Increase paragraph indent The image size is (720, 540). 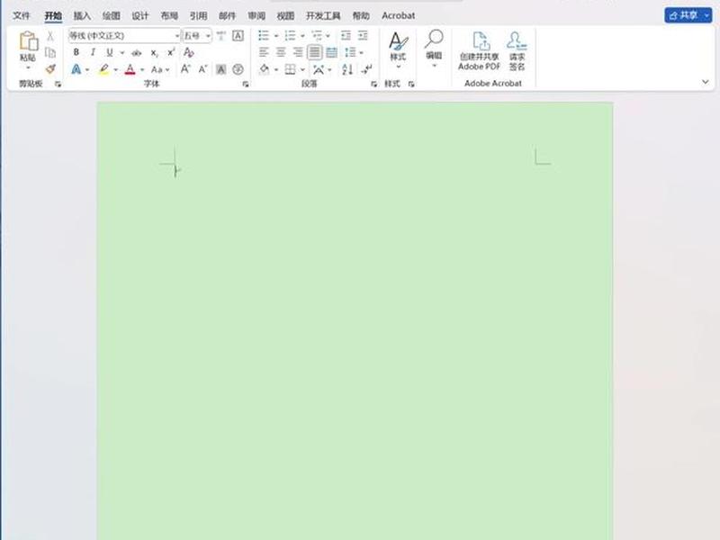click(x=363, y=35)
